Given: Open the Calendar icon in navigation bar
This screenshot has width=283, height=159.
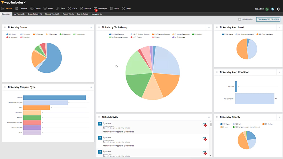Looking at the screenshot, I should [17, 9].
